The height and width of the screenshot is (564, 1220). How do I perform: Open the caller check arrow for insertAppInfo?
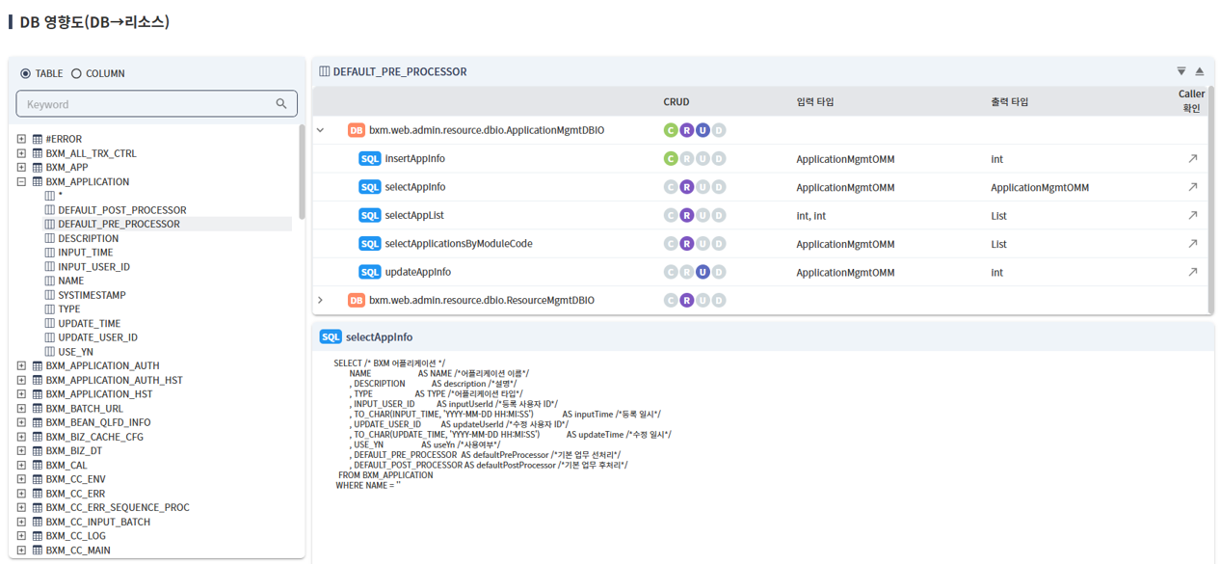click(1193, 158)
